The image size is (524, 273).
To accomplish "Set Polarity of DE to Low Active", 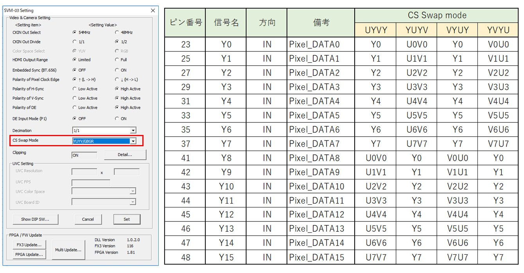I will [75, 108].
